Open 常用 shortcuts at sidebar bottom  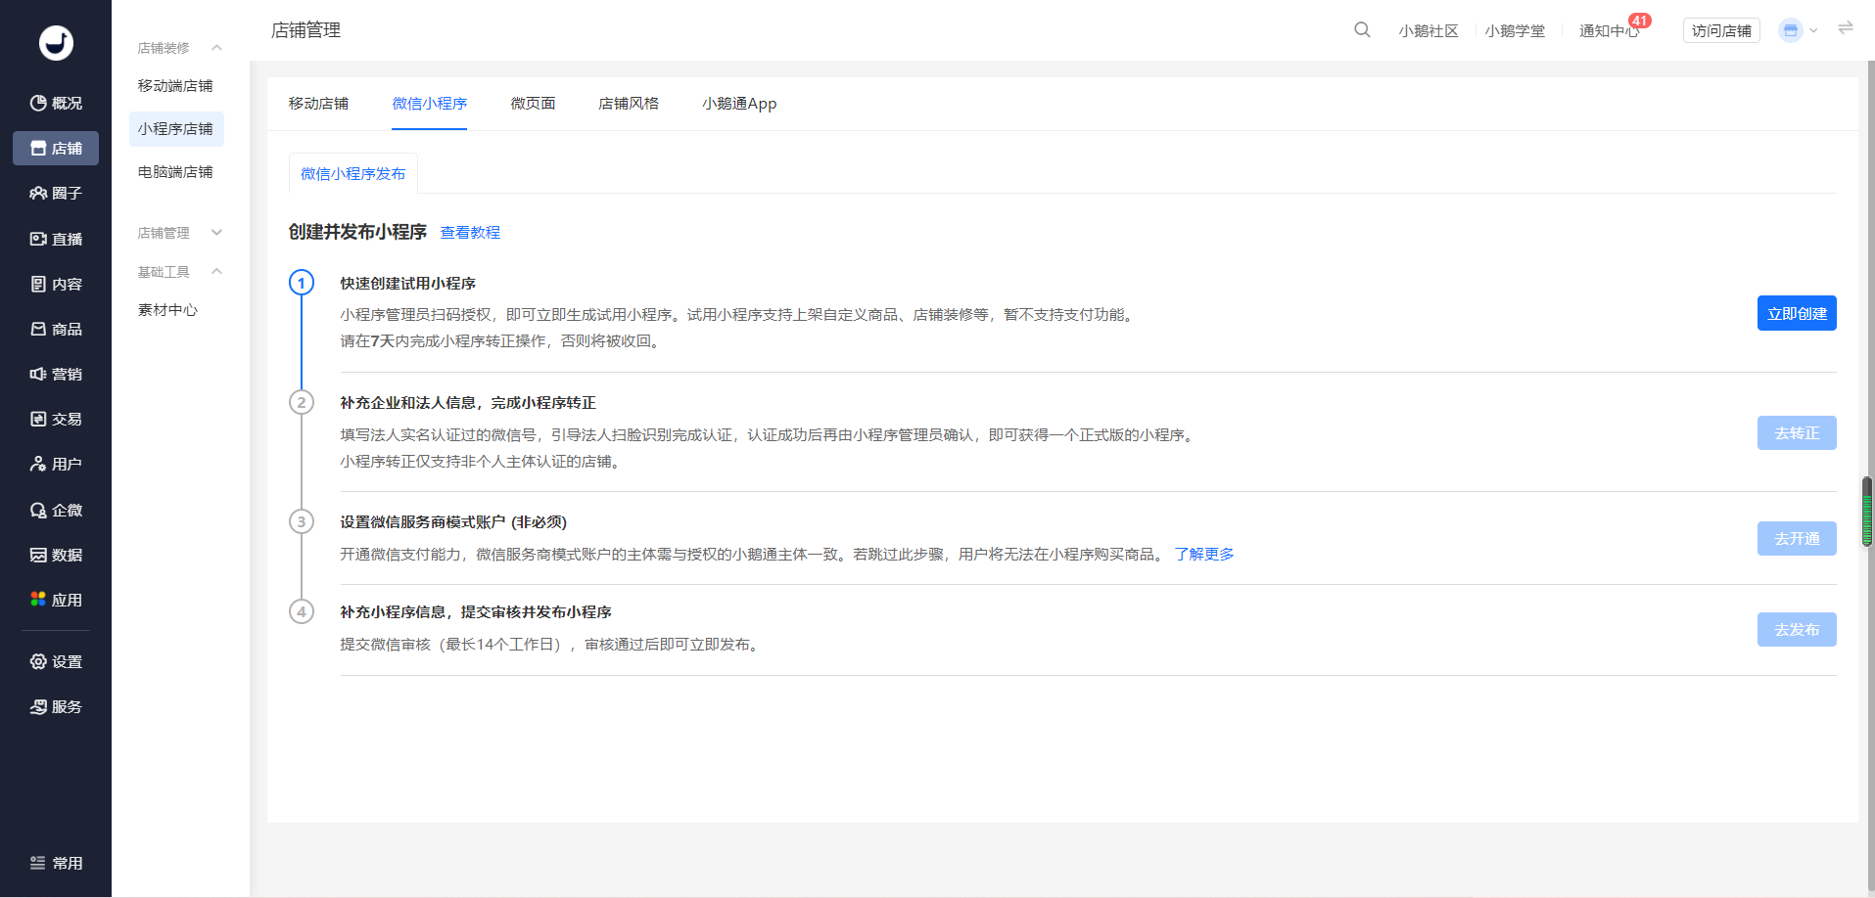56,863
